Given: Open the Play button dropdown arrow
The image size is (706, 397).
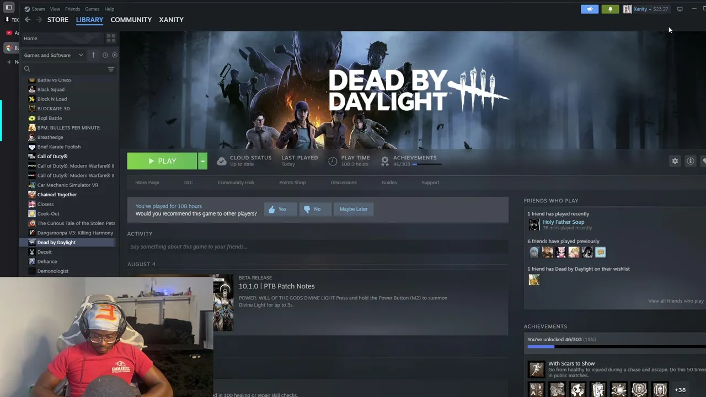Looking at the screenshot, I should click(202, 161).
